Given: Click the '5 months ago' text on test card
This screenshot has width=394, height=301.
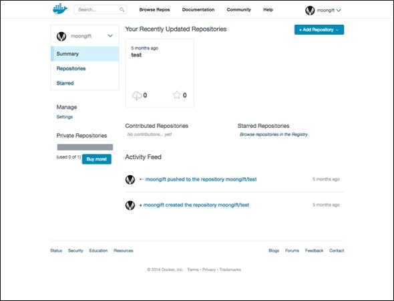Looking at the screenshot, I should 144,48.
